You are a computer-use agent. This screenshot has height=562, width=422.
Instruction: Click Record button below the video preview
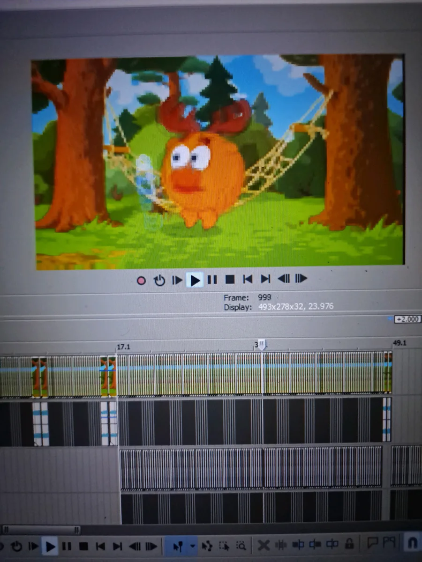(x=141, y=281)
